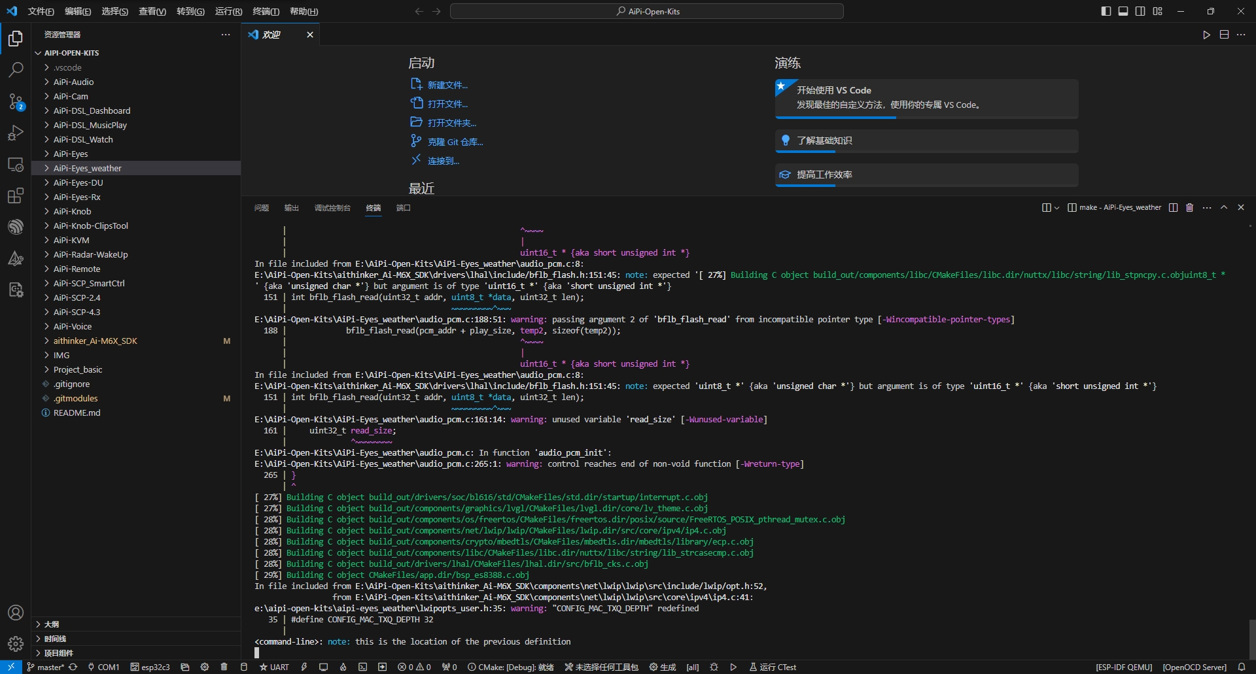Split the terminal panel
This screenshot has width=1256, height=674.
click(1173, 207)
